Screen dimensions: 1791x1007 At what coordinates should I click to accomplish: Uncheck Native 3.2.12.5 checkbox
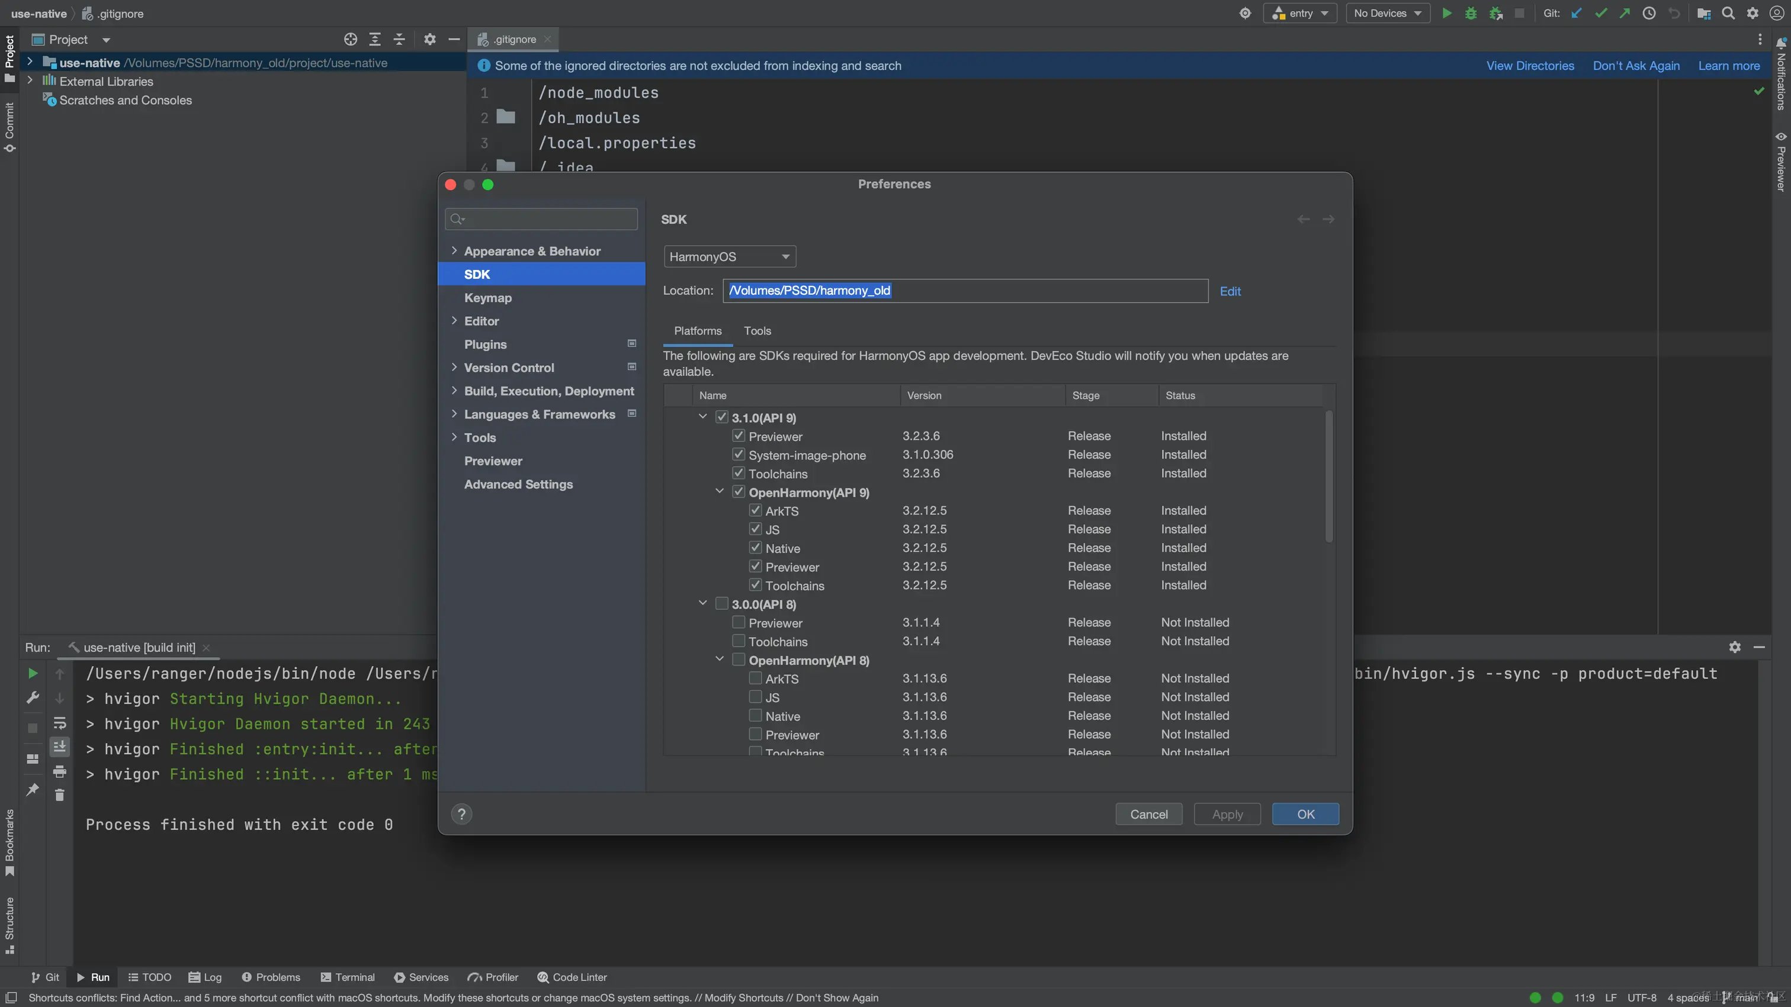(755, 548)
